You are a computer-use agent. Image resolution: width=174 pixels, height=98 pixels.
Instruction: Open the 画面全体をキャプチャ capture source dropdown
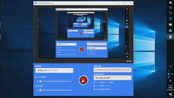(x=54, y=71)
